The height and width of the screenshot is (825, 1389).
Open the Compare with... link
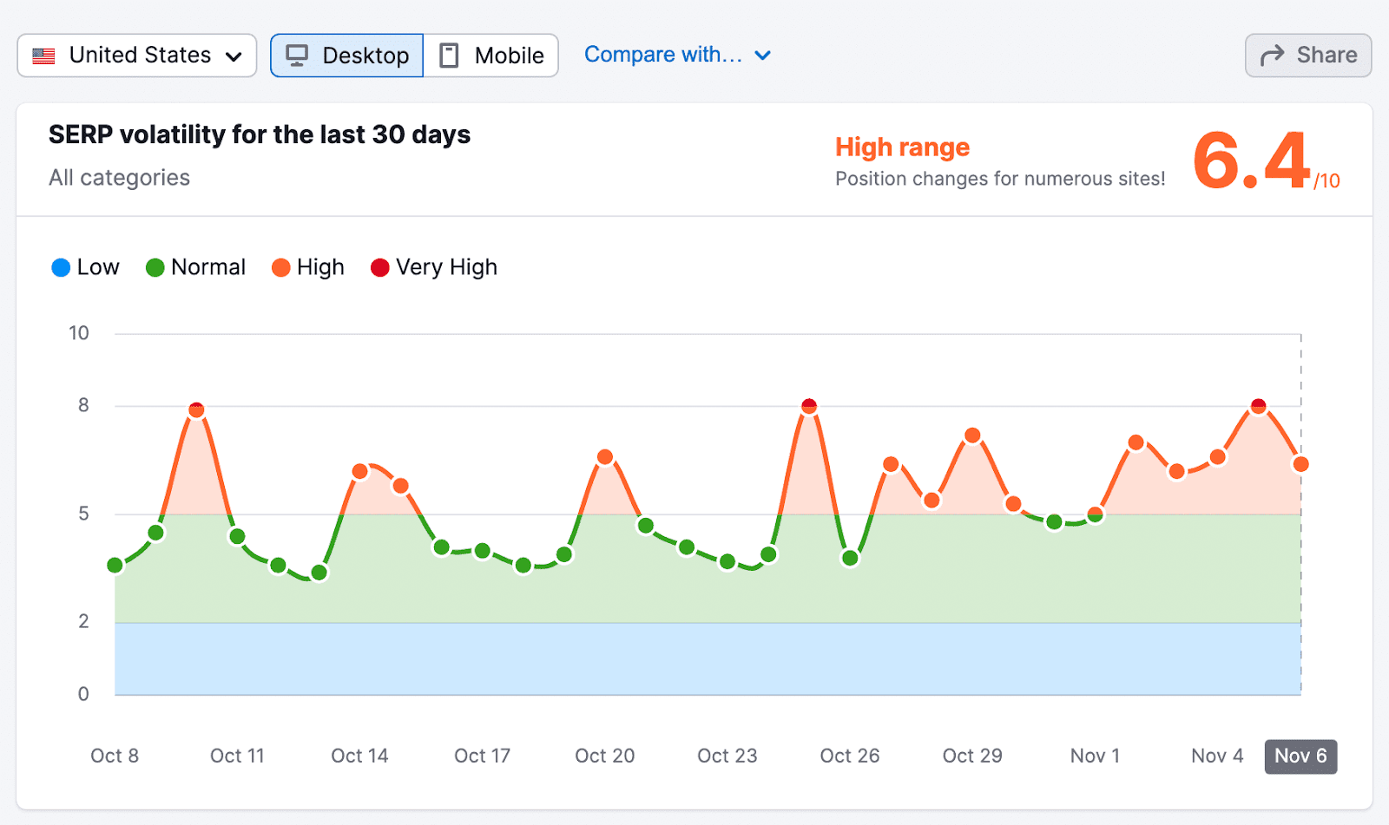(x=662, y=54)
